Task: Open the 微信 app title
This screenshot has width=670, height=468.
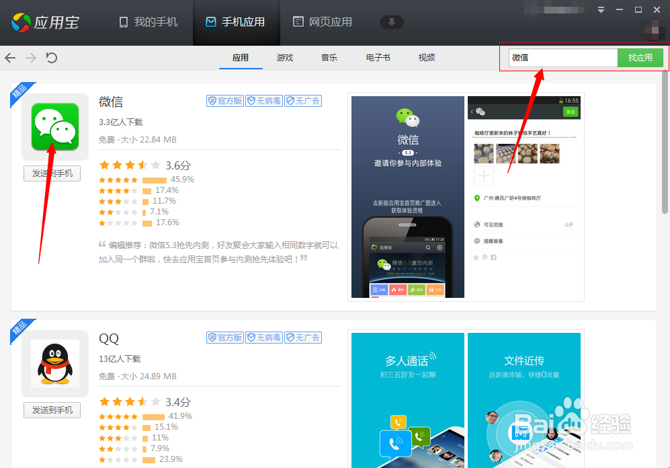Action: pos(111,102)
